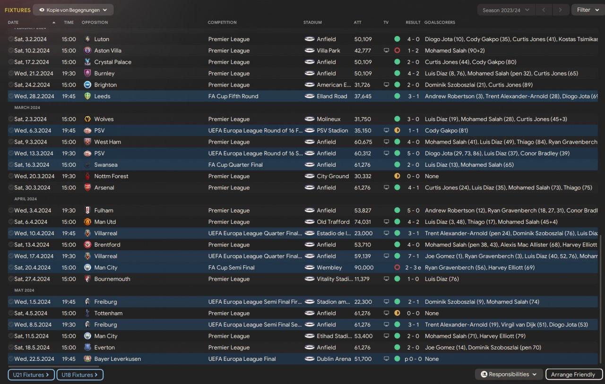Click the Aston Villa club badge
The height and width of the screenshot is (384, 605).
click(x=87, y=51)
